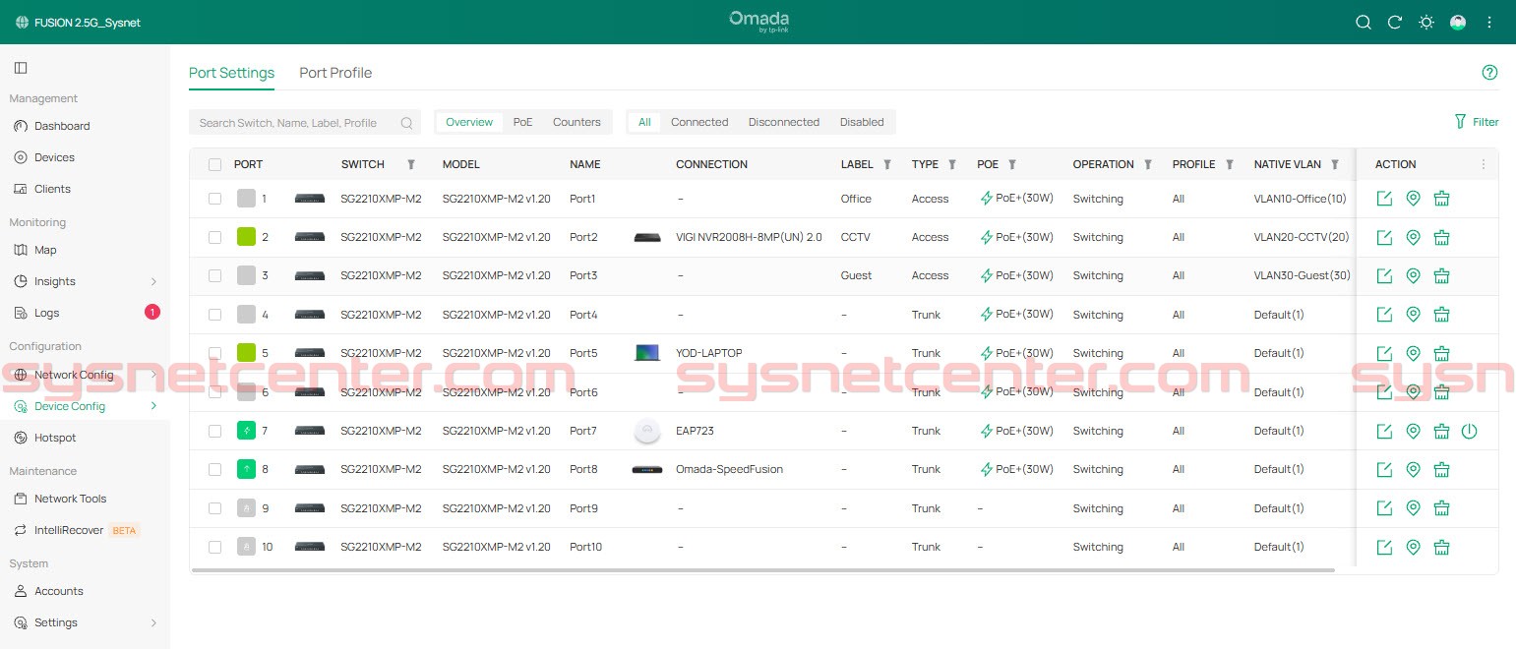Show only Connected ports
1516x649 pixels.
699,122
